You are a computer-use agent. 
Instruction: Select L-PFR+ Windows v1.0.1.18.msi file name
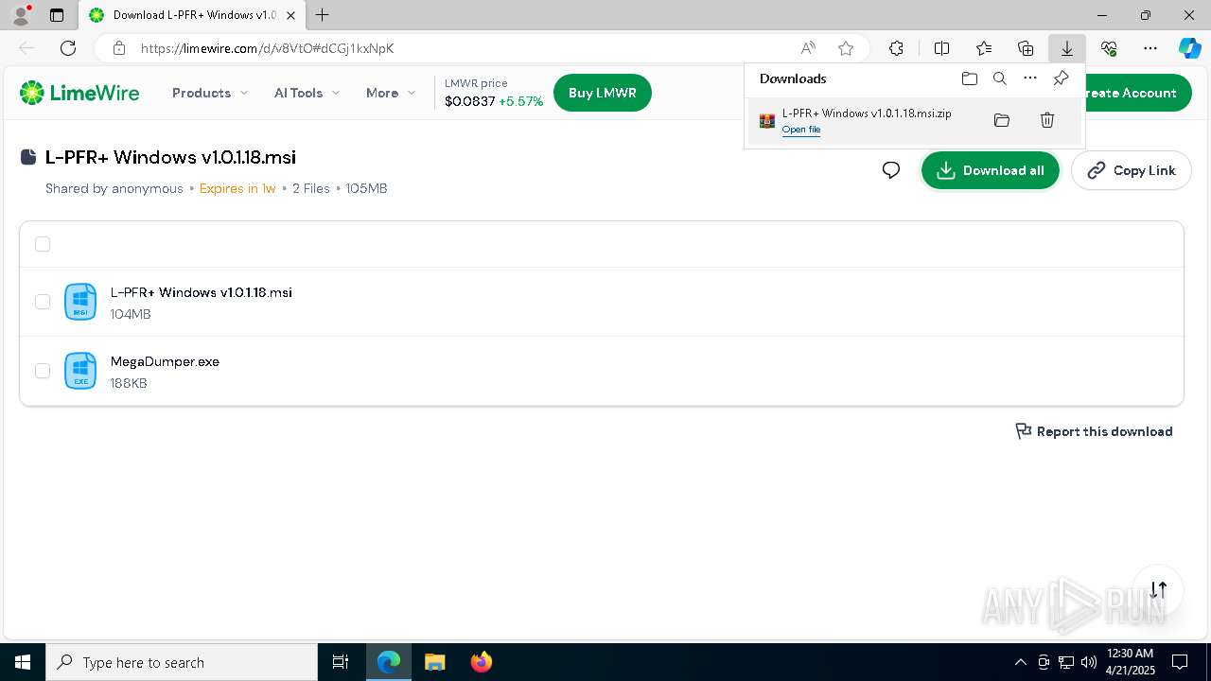coord(202,292)
